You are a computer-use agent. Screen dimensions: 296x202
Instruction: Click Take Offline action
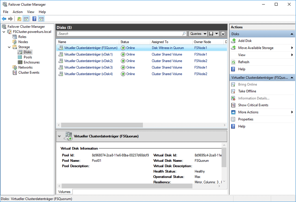tap(247, 91)
